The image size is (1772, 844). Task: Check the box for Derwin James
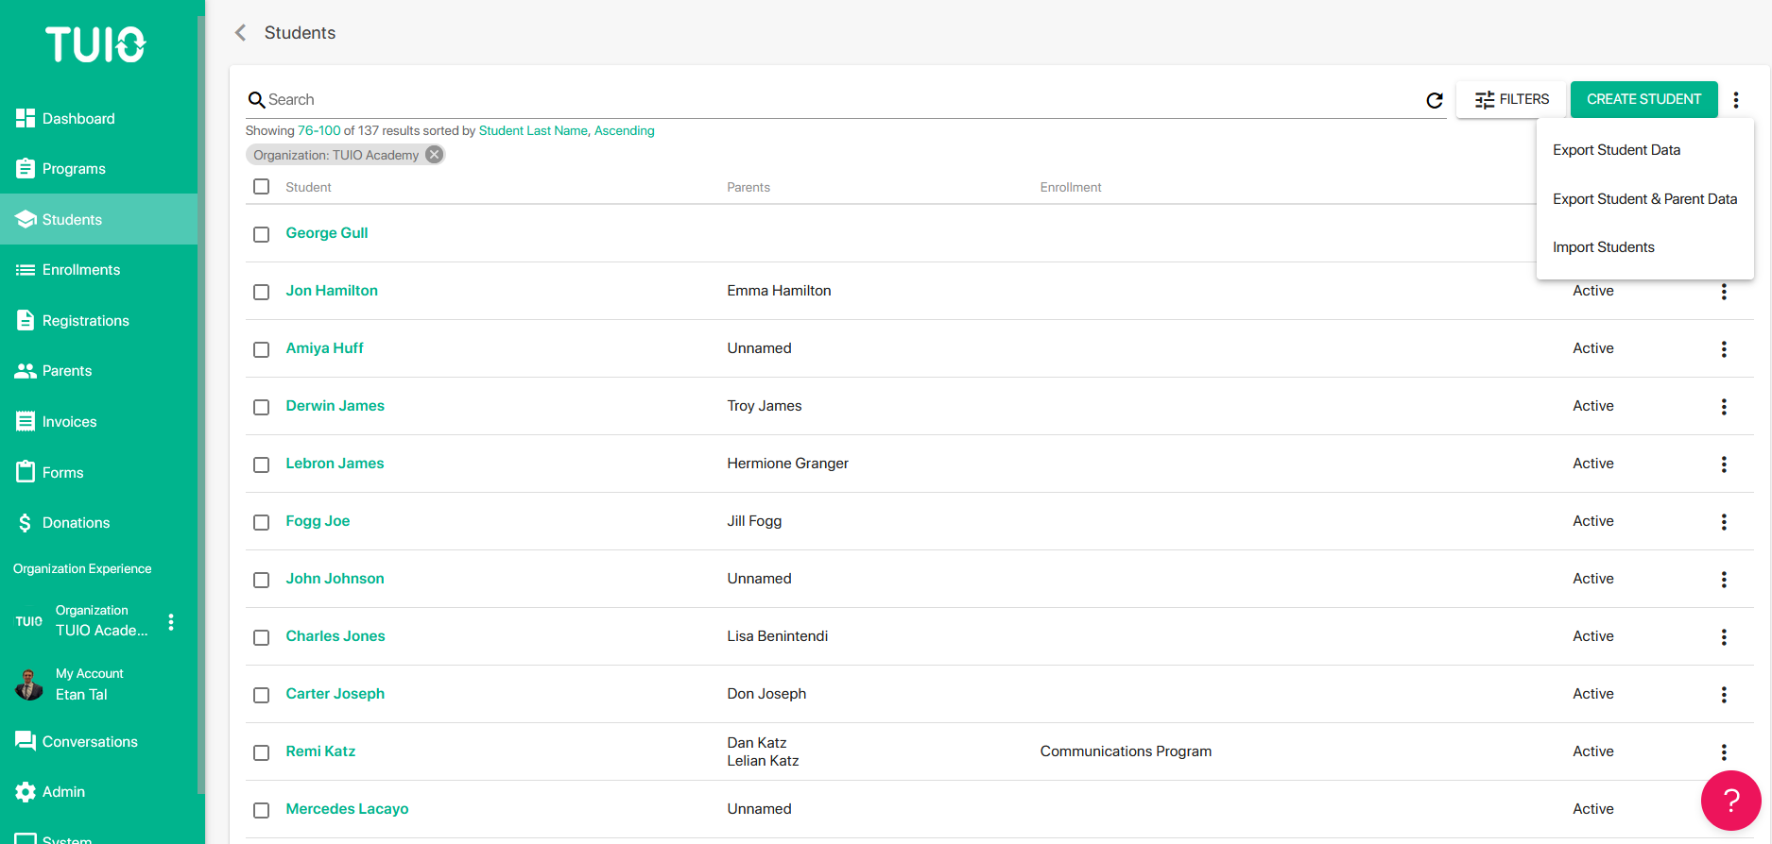tap(262, 407)
